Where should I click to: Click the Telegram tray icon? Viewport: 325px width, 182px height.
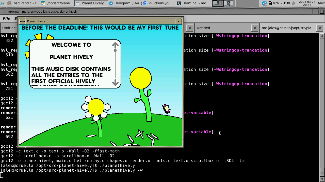point(265,3)
